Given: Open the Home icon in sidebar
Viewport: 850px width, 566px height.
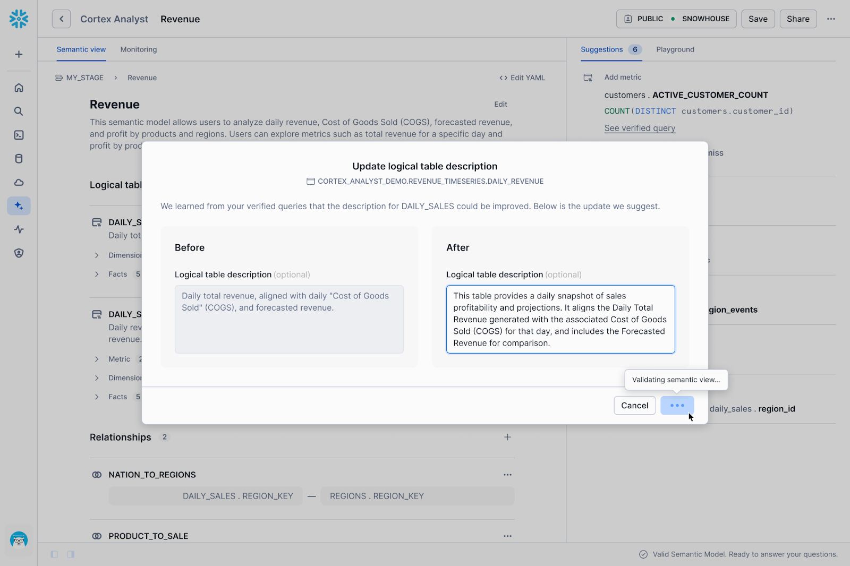Looking at the screenshot, I should coord(19,88).
